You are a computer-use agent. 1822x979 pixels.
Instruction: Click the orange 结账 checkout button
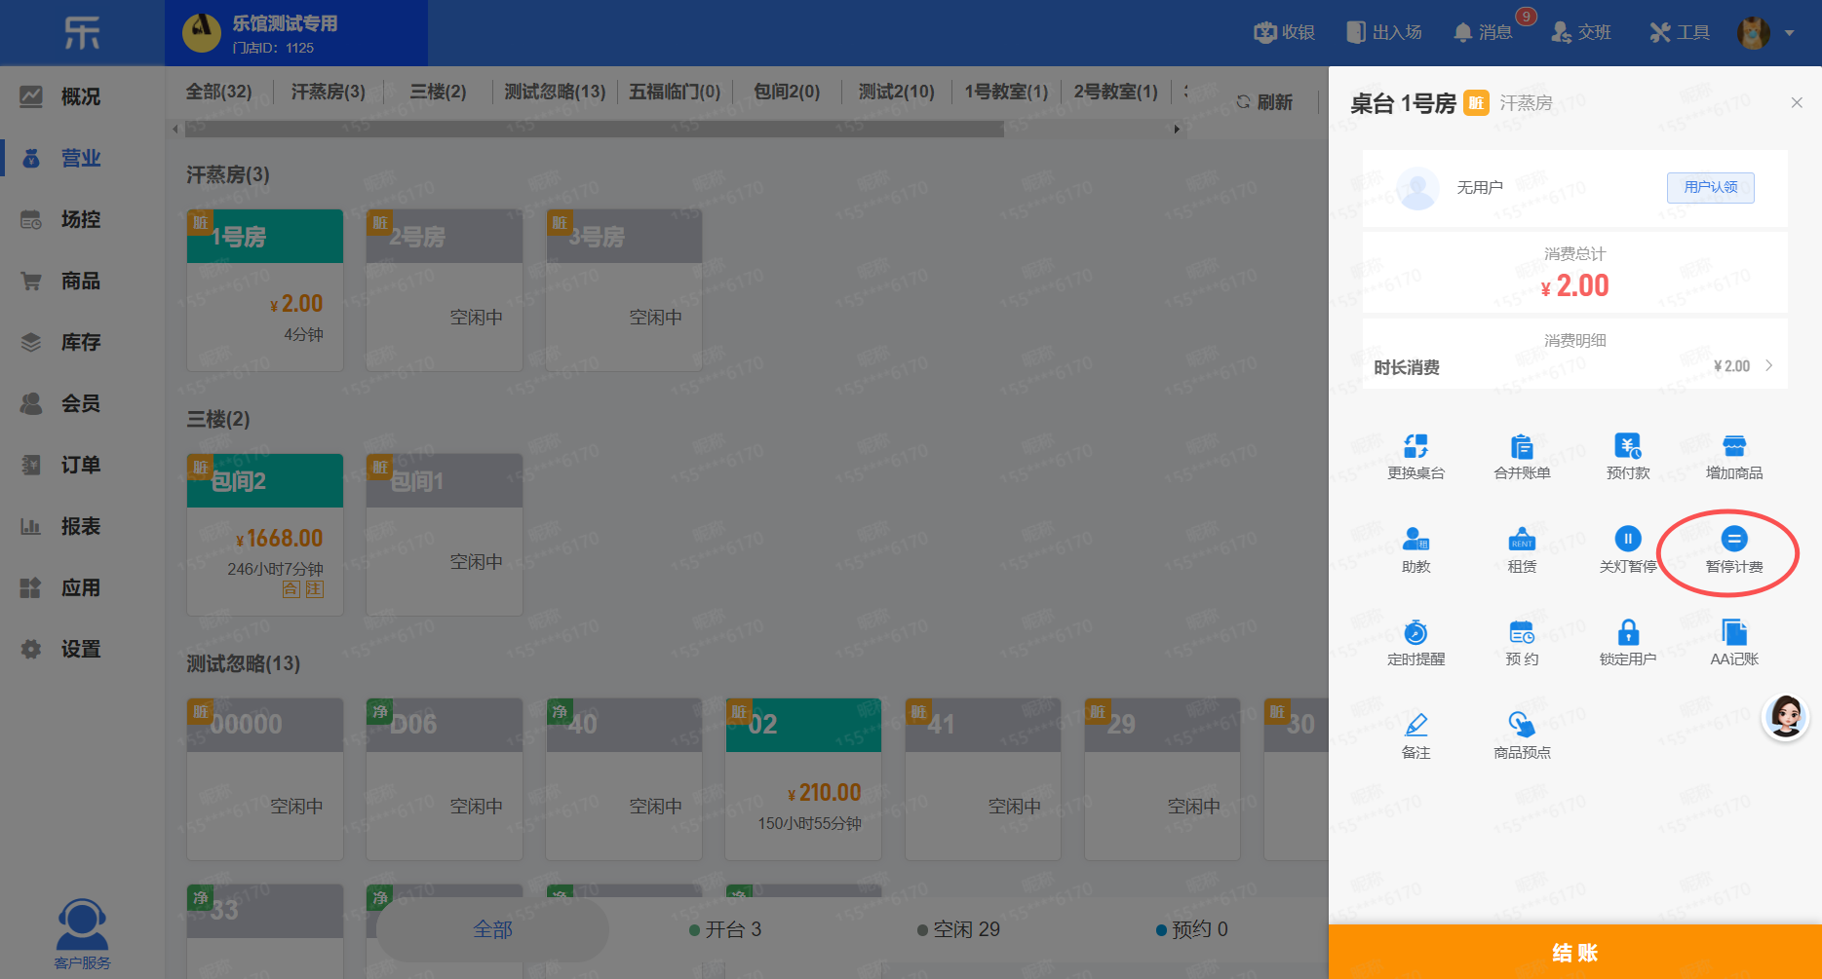(1575, 952)
